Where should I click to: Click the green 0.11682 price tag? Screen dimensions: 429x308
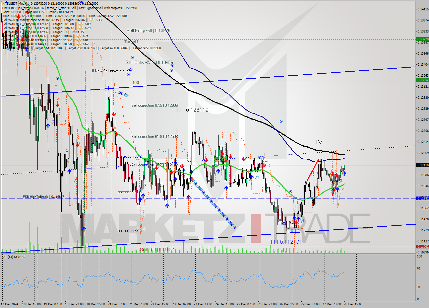[x=422, y=198]
